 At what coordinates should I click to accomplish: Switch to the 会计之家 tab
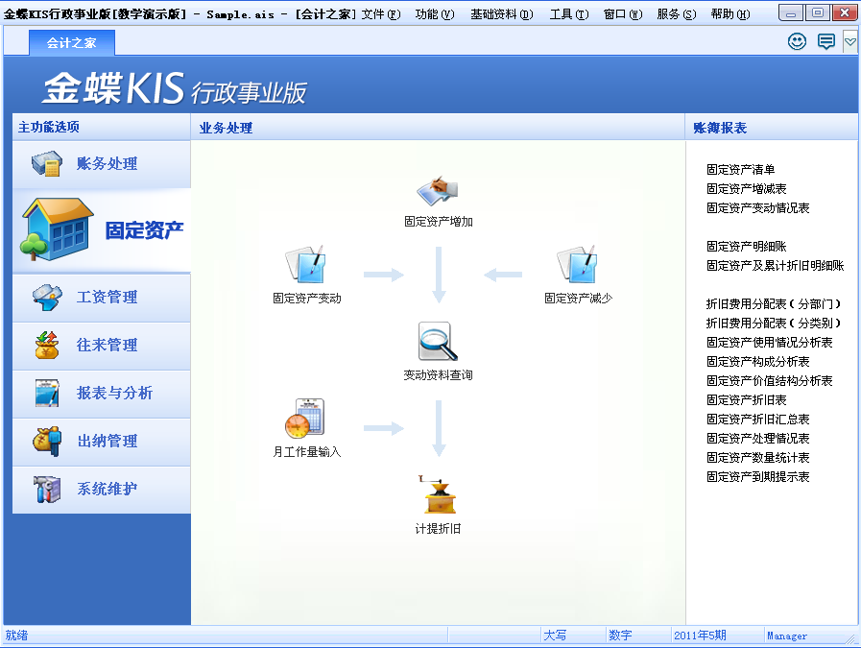(71, 43)
